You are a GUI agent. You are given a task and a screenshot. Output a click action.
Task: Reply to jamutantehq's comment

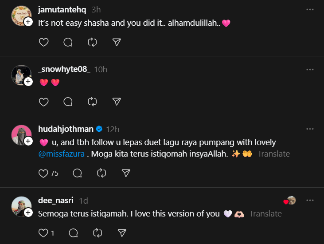(68, 42)
